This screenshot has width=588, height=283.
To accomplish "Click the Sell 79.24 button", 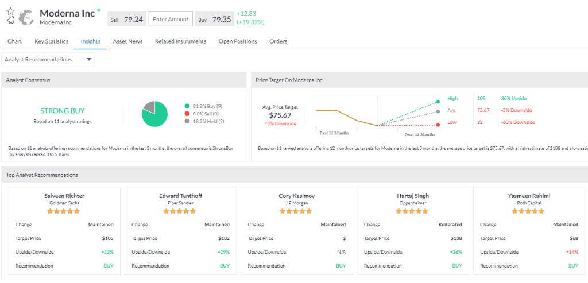I will pyautogui.click(x=127, y=19).
